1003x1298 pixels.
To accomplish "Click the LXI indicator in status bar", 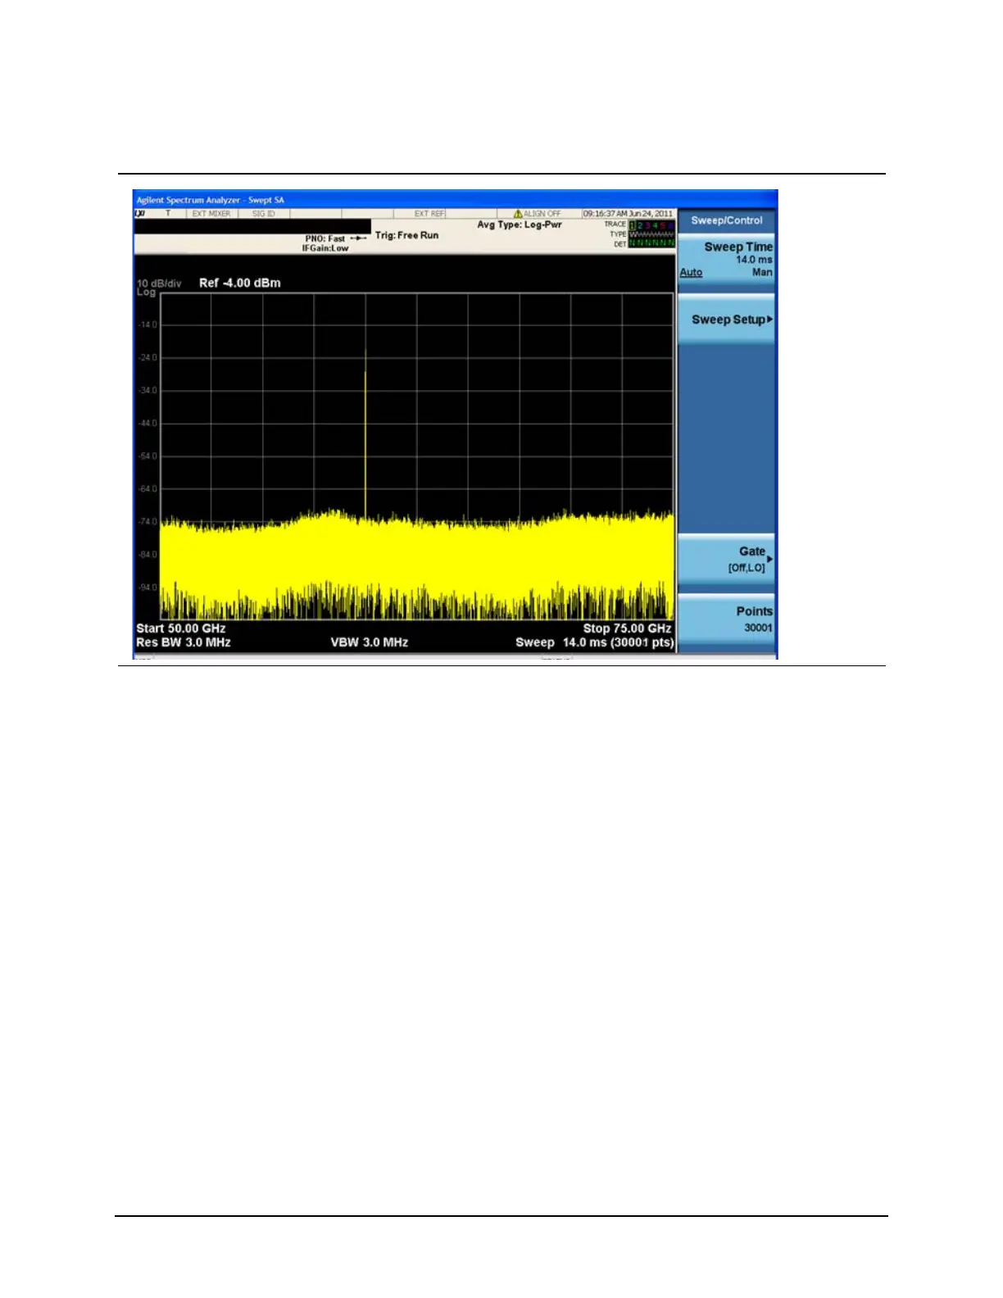I will [x=139, y=214].
